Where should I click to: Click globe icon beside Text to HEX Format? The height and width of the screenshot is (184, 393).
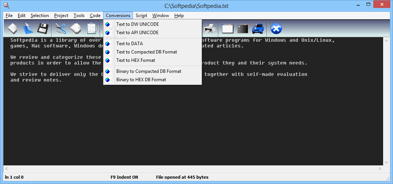pos(108,60)
